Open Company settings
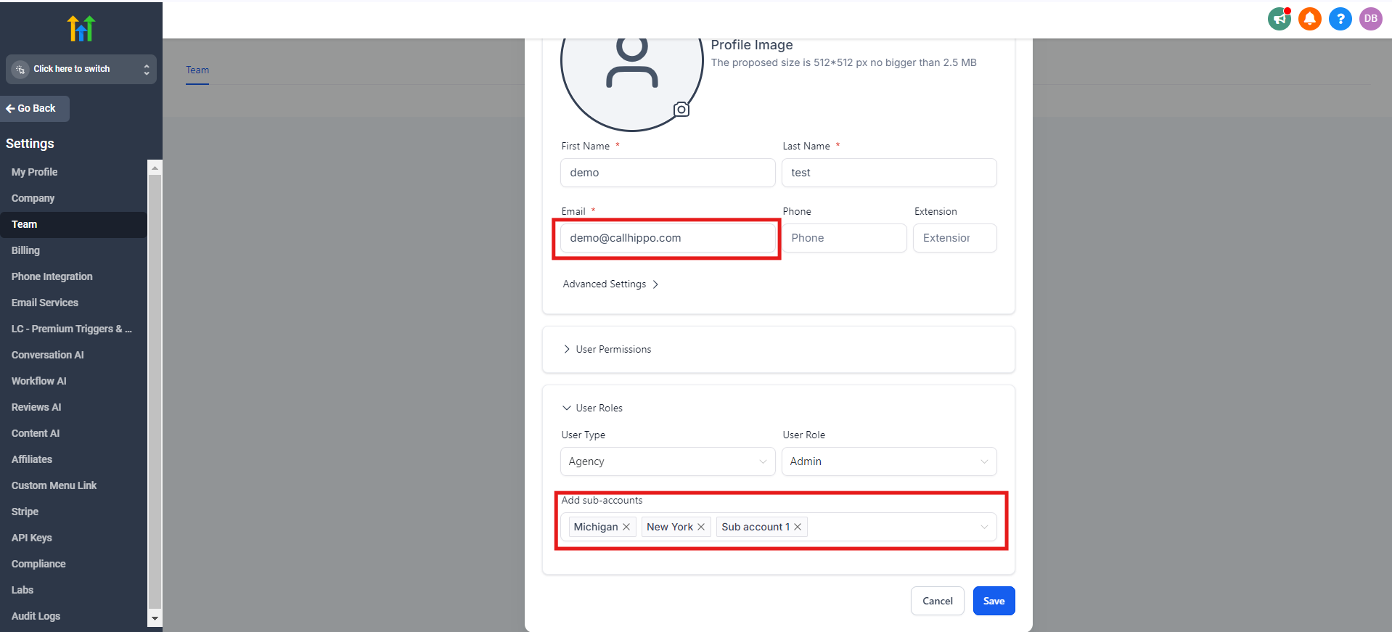 pos(33,198)
